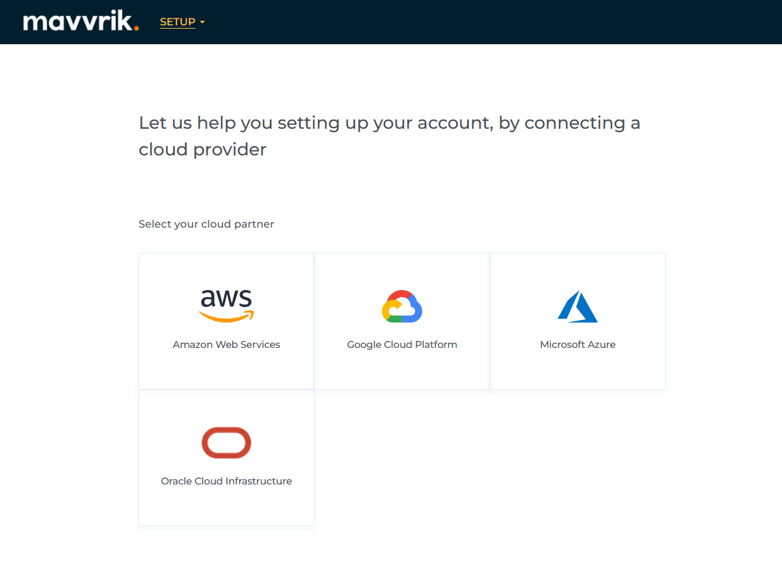Click the "Google Cloud Platform" label

tap(402, 345)
